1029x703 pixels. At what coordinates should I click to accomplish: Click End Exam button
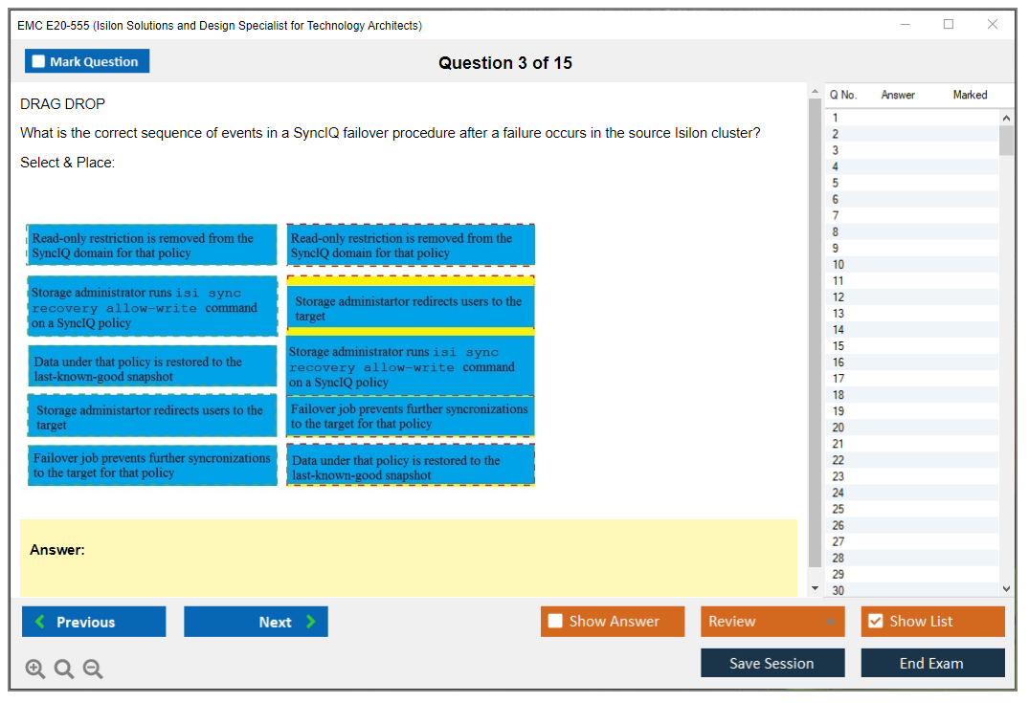tap(932, 663)
